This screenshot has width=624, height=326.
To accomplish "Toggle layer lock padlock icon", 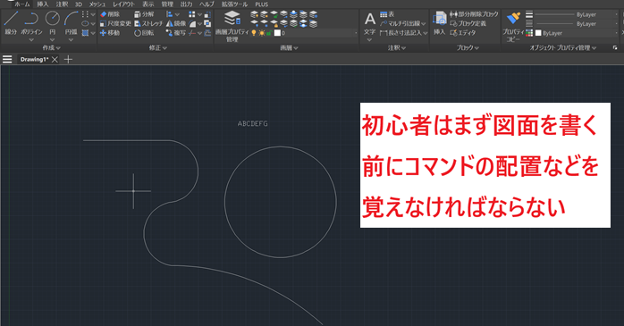I will coord(269,33).
